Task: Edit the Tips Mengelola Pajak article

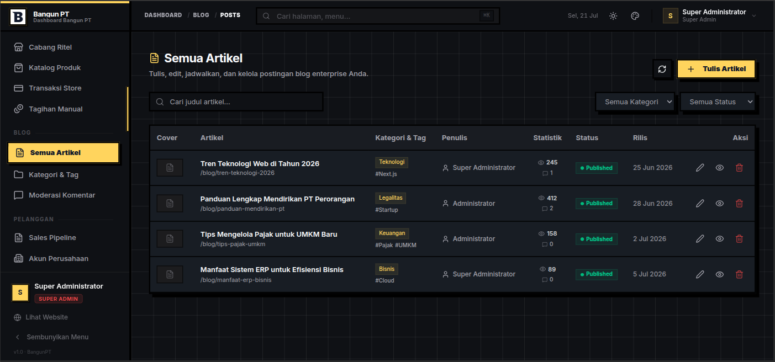Action: [x=700, y=239]
